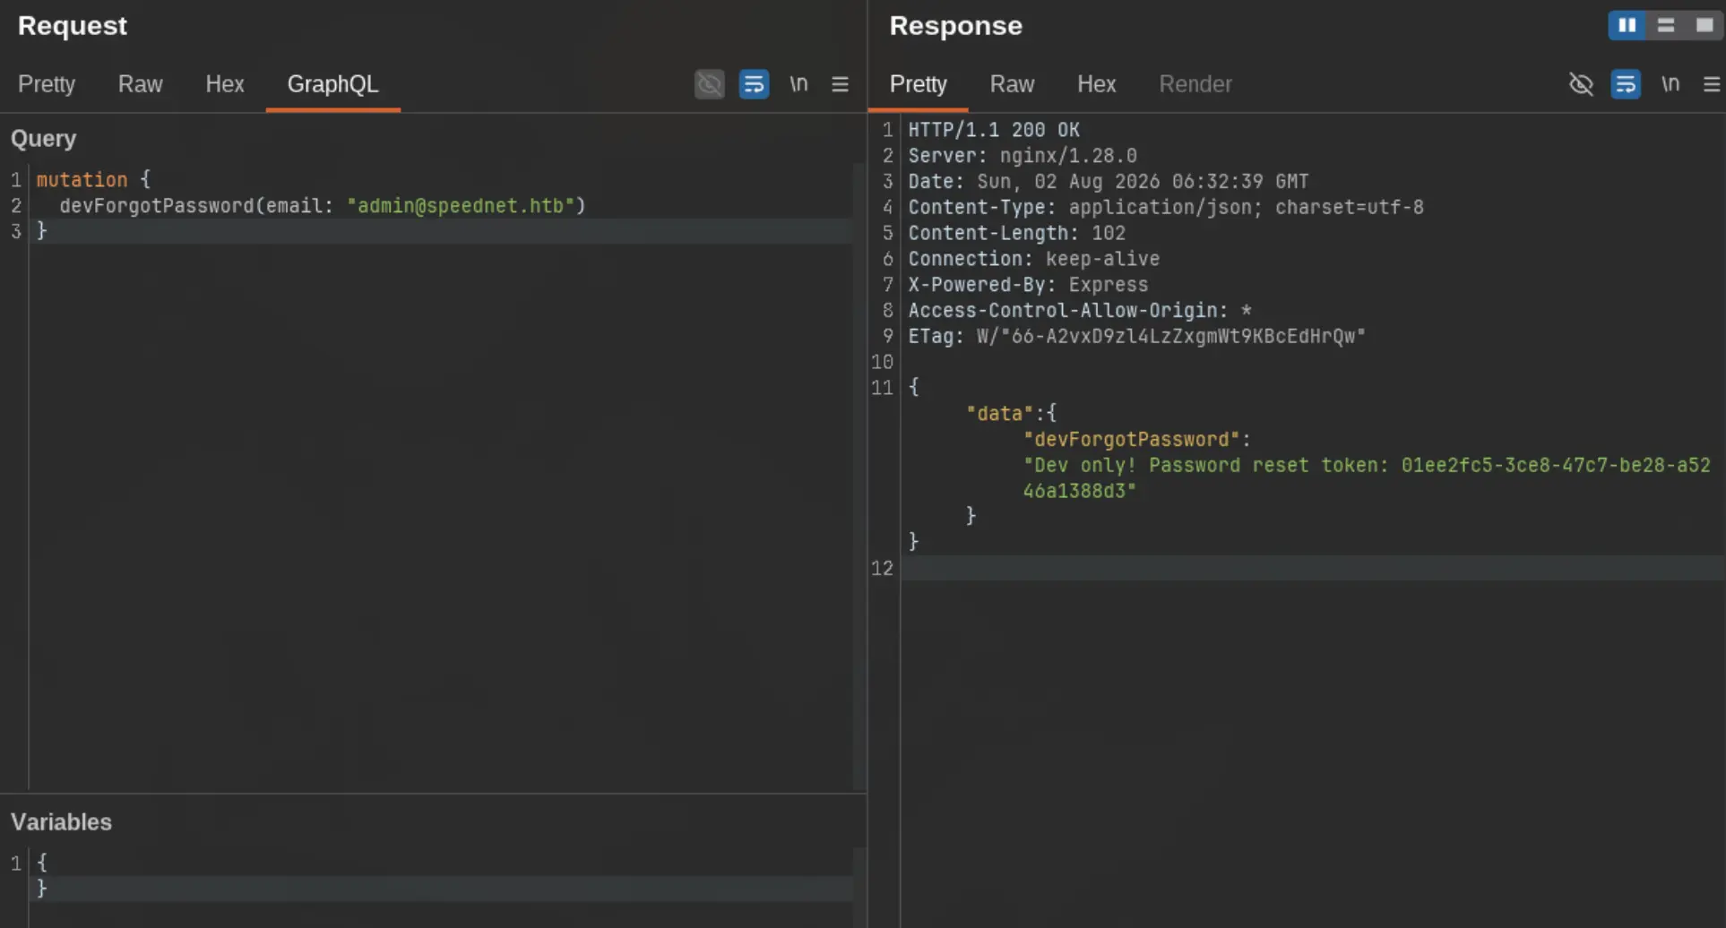Select the GraphQL request tab
The image size is (1726, 928).
[x=332, y=84]
